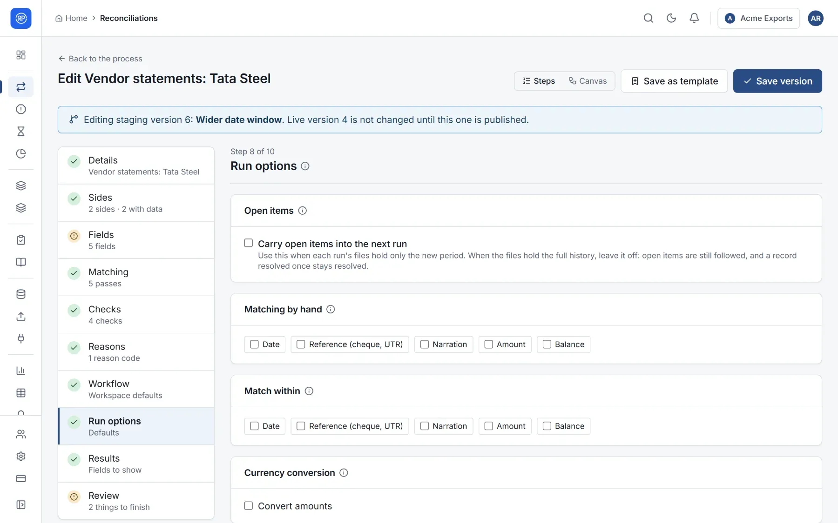Check Amount under Match within
Viewport: 838px width, 523px height.
(489, 426)
